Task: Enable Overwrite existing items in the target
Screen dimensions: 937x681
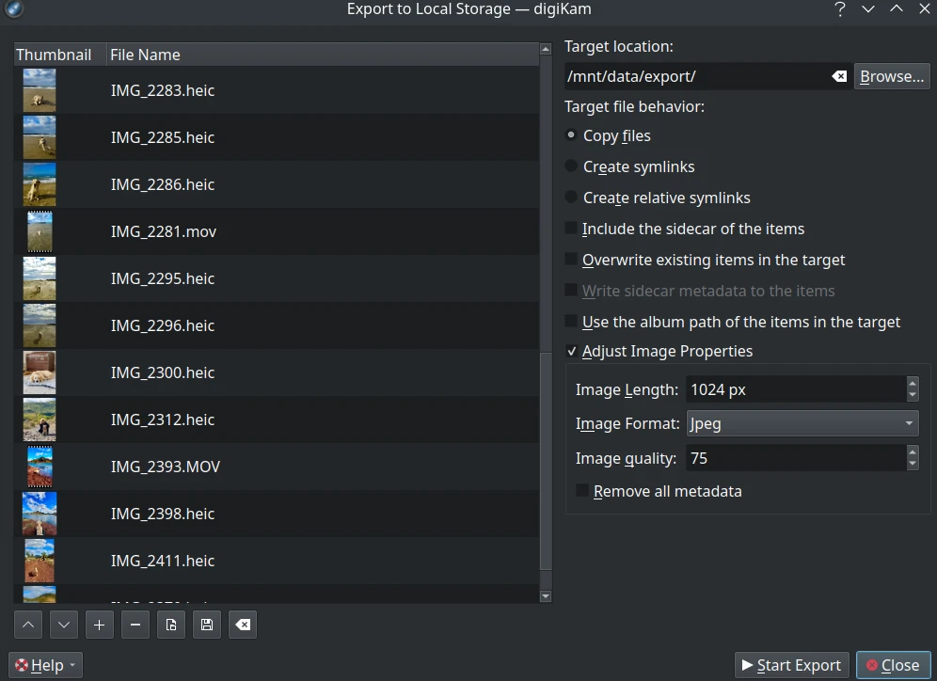Action: 571,260
